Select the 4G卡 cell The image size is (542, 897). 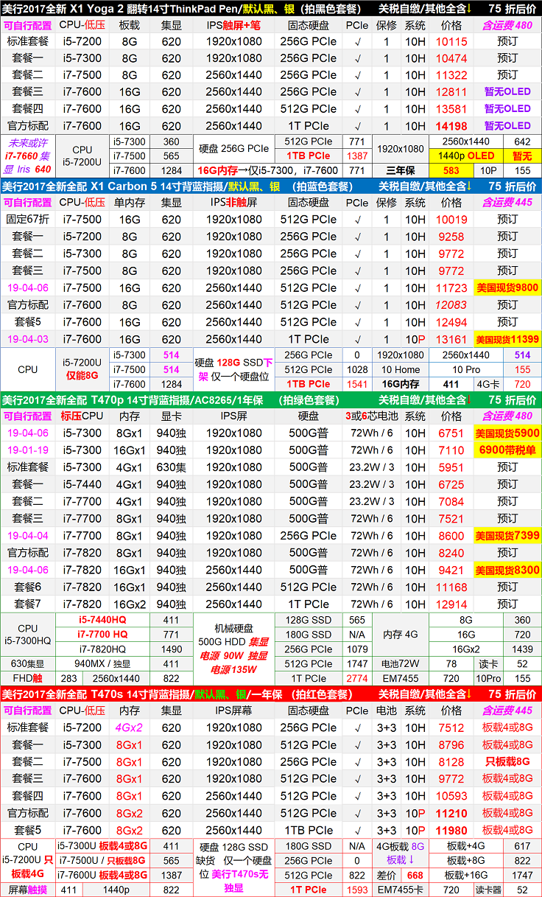tap(488, 384)
